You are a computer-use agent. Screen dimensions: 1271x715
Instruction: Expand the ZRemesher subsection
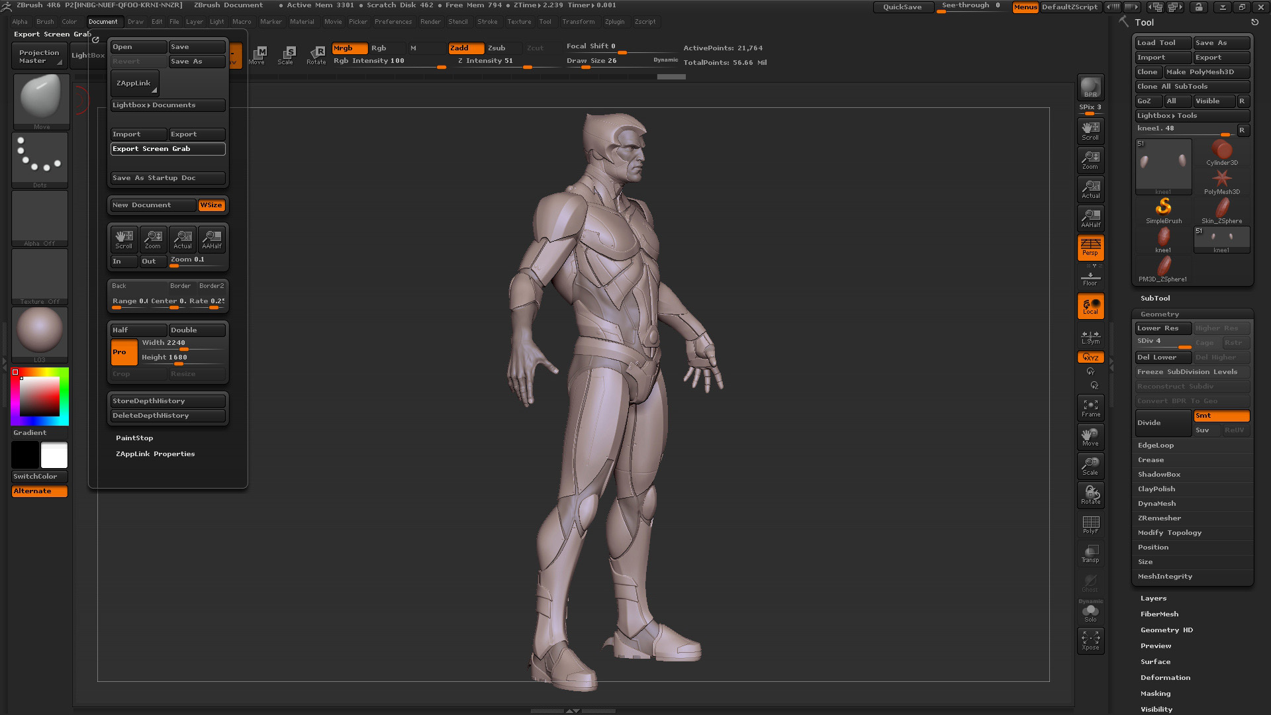click(x=1159, y=518)
